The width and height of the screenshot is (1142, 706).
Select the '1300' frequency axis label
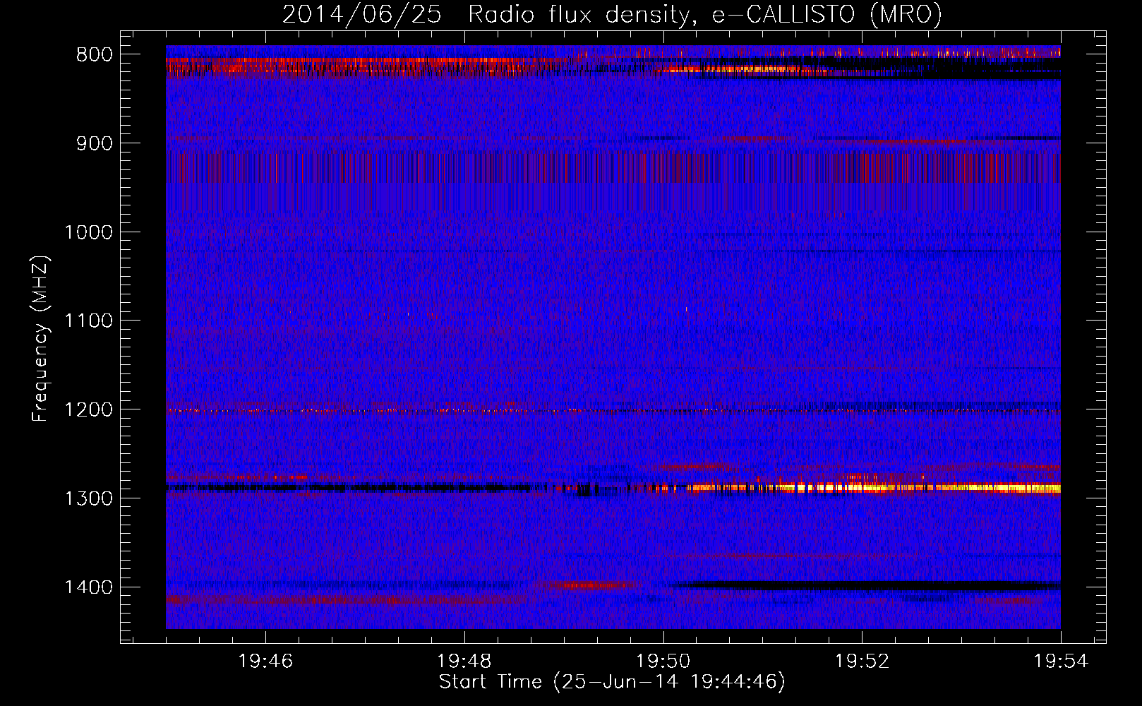88,498
